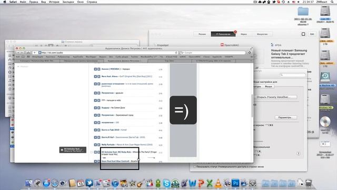
Task: Click the Add bookmark plus button
Action: (34, 53)
